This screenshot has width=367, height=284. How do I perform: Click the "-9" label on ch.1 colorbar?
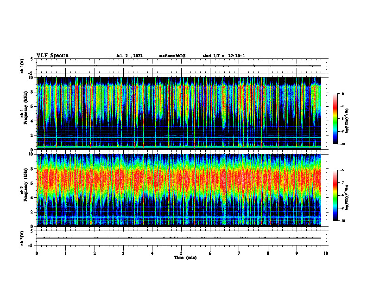click(342, 131)
